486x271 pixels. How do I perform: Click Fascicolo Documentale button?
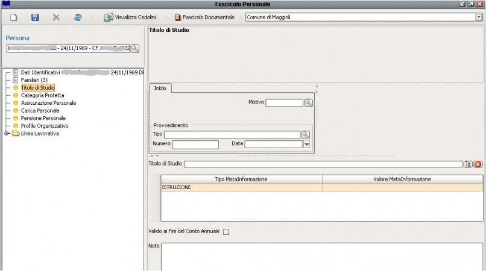[204, 17]
